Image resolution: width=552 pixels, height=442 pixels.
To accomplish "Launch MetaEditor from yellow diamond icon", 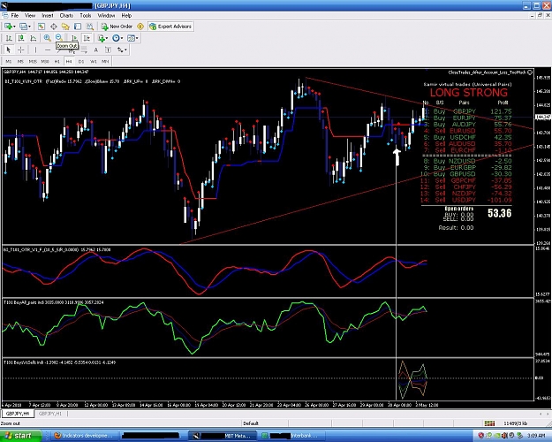I will [x=140, y=27].
